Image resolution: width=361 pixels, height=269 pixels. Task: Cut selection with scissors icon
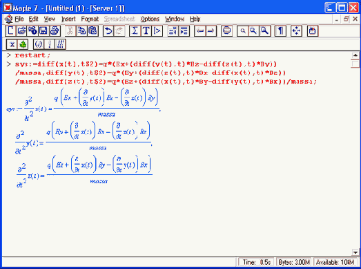point(70,31)
